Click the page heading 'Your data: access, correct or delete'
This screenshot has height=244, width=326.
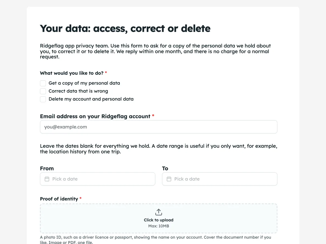(125, 28)
